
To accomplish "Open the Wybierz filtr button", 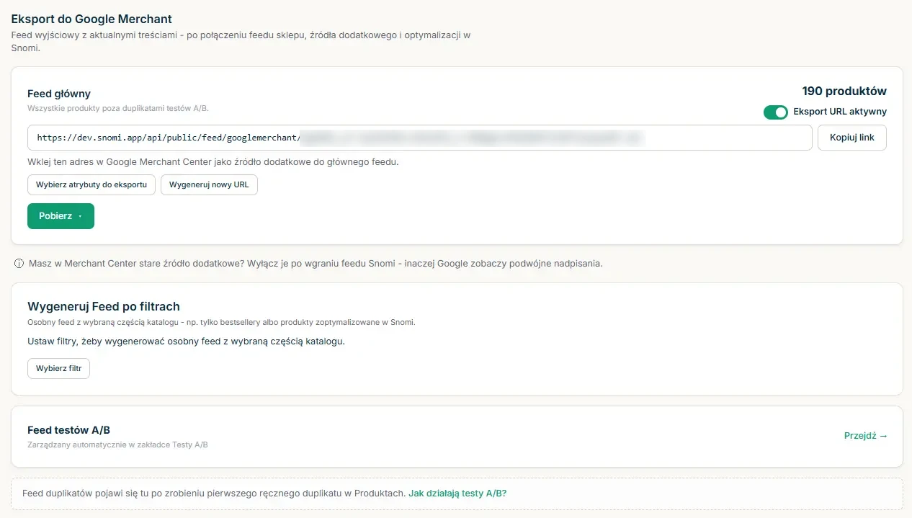I will 59,369.
